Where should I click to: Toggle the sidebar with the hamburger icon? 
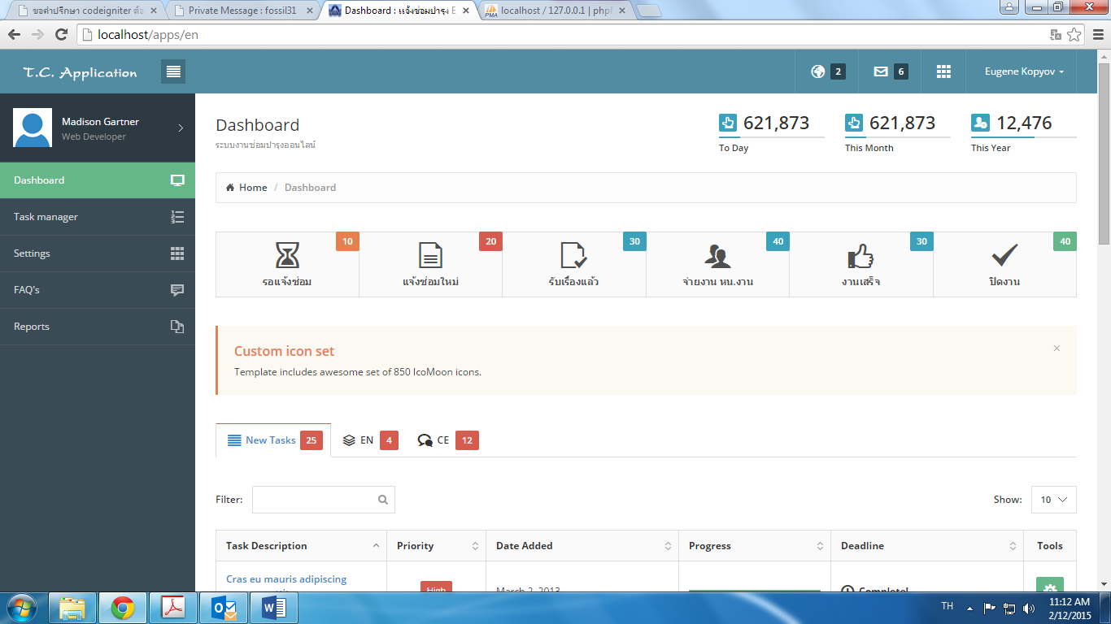[173, 71]
